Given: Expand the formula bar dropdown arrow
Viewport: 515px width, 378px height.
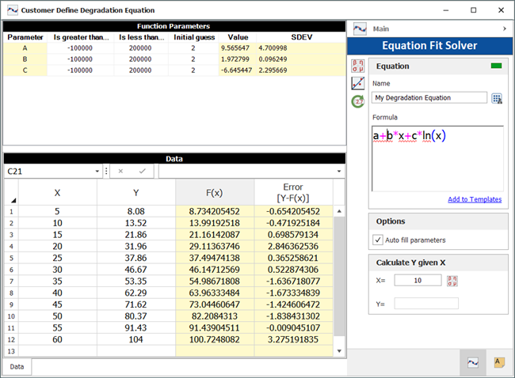Looking at the screenshot, I should click(x=339, y=171).
